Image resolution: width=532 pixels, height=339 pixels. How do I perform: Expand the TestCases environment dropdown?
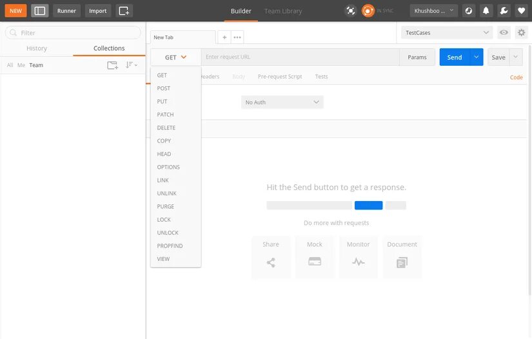(447, 32)
